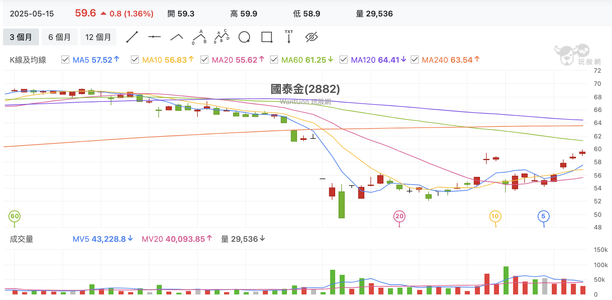Click the blue 5 marker on the chart
The image size is (612, 300).
pos(544,216)
